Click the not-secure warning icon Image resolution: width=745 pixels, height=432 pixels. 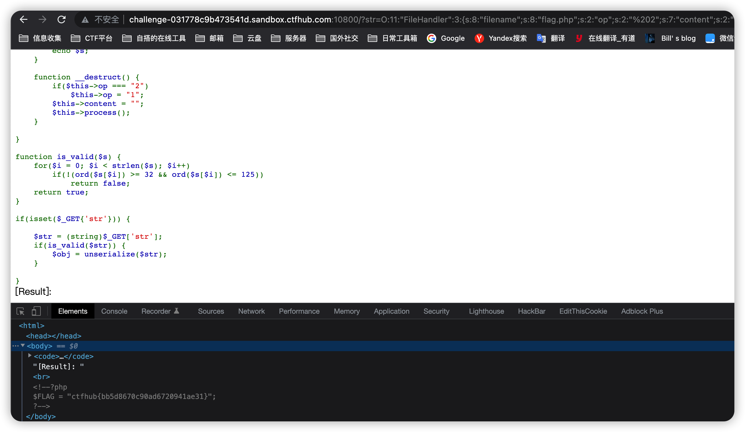(85, 20)
